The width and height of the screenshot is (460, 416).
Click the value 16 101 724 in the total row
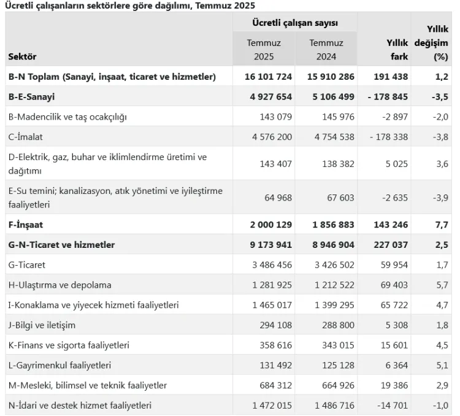click(x=268, y=77)
